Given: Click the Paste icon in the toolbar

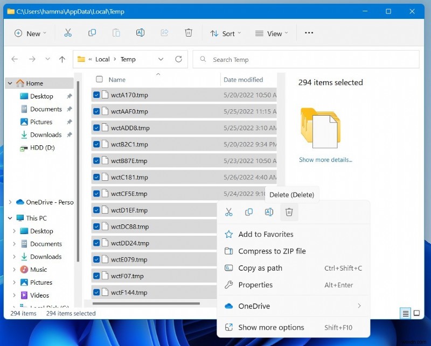Looking at the screenshot, I should point(116,33).
